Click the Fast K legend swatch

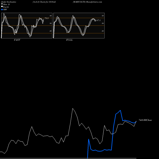tap(2, 6)
